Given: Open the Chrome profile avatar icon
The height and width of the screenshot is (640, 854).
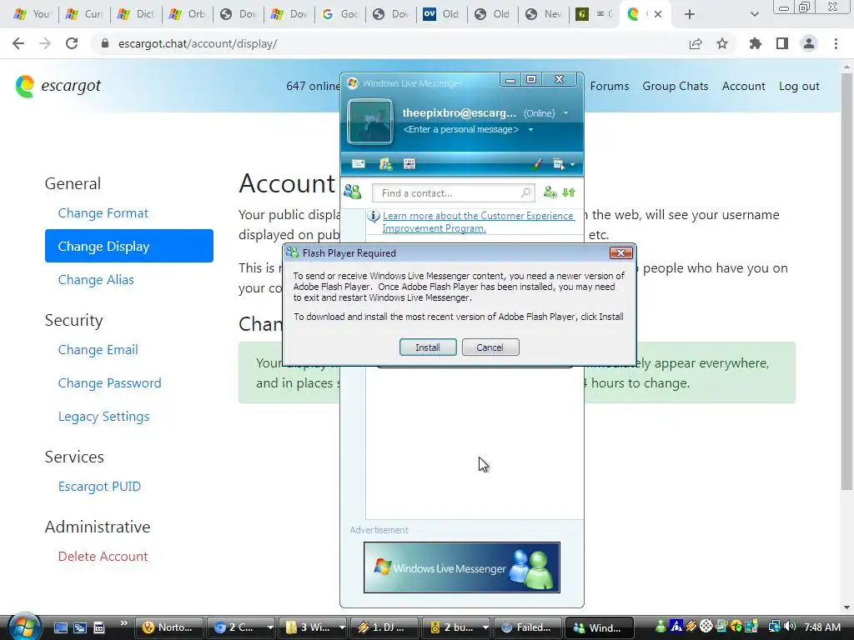Looking at the screenshot, I should tap(809, 43).
